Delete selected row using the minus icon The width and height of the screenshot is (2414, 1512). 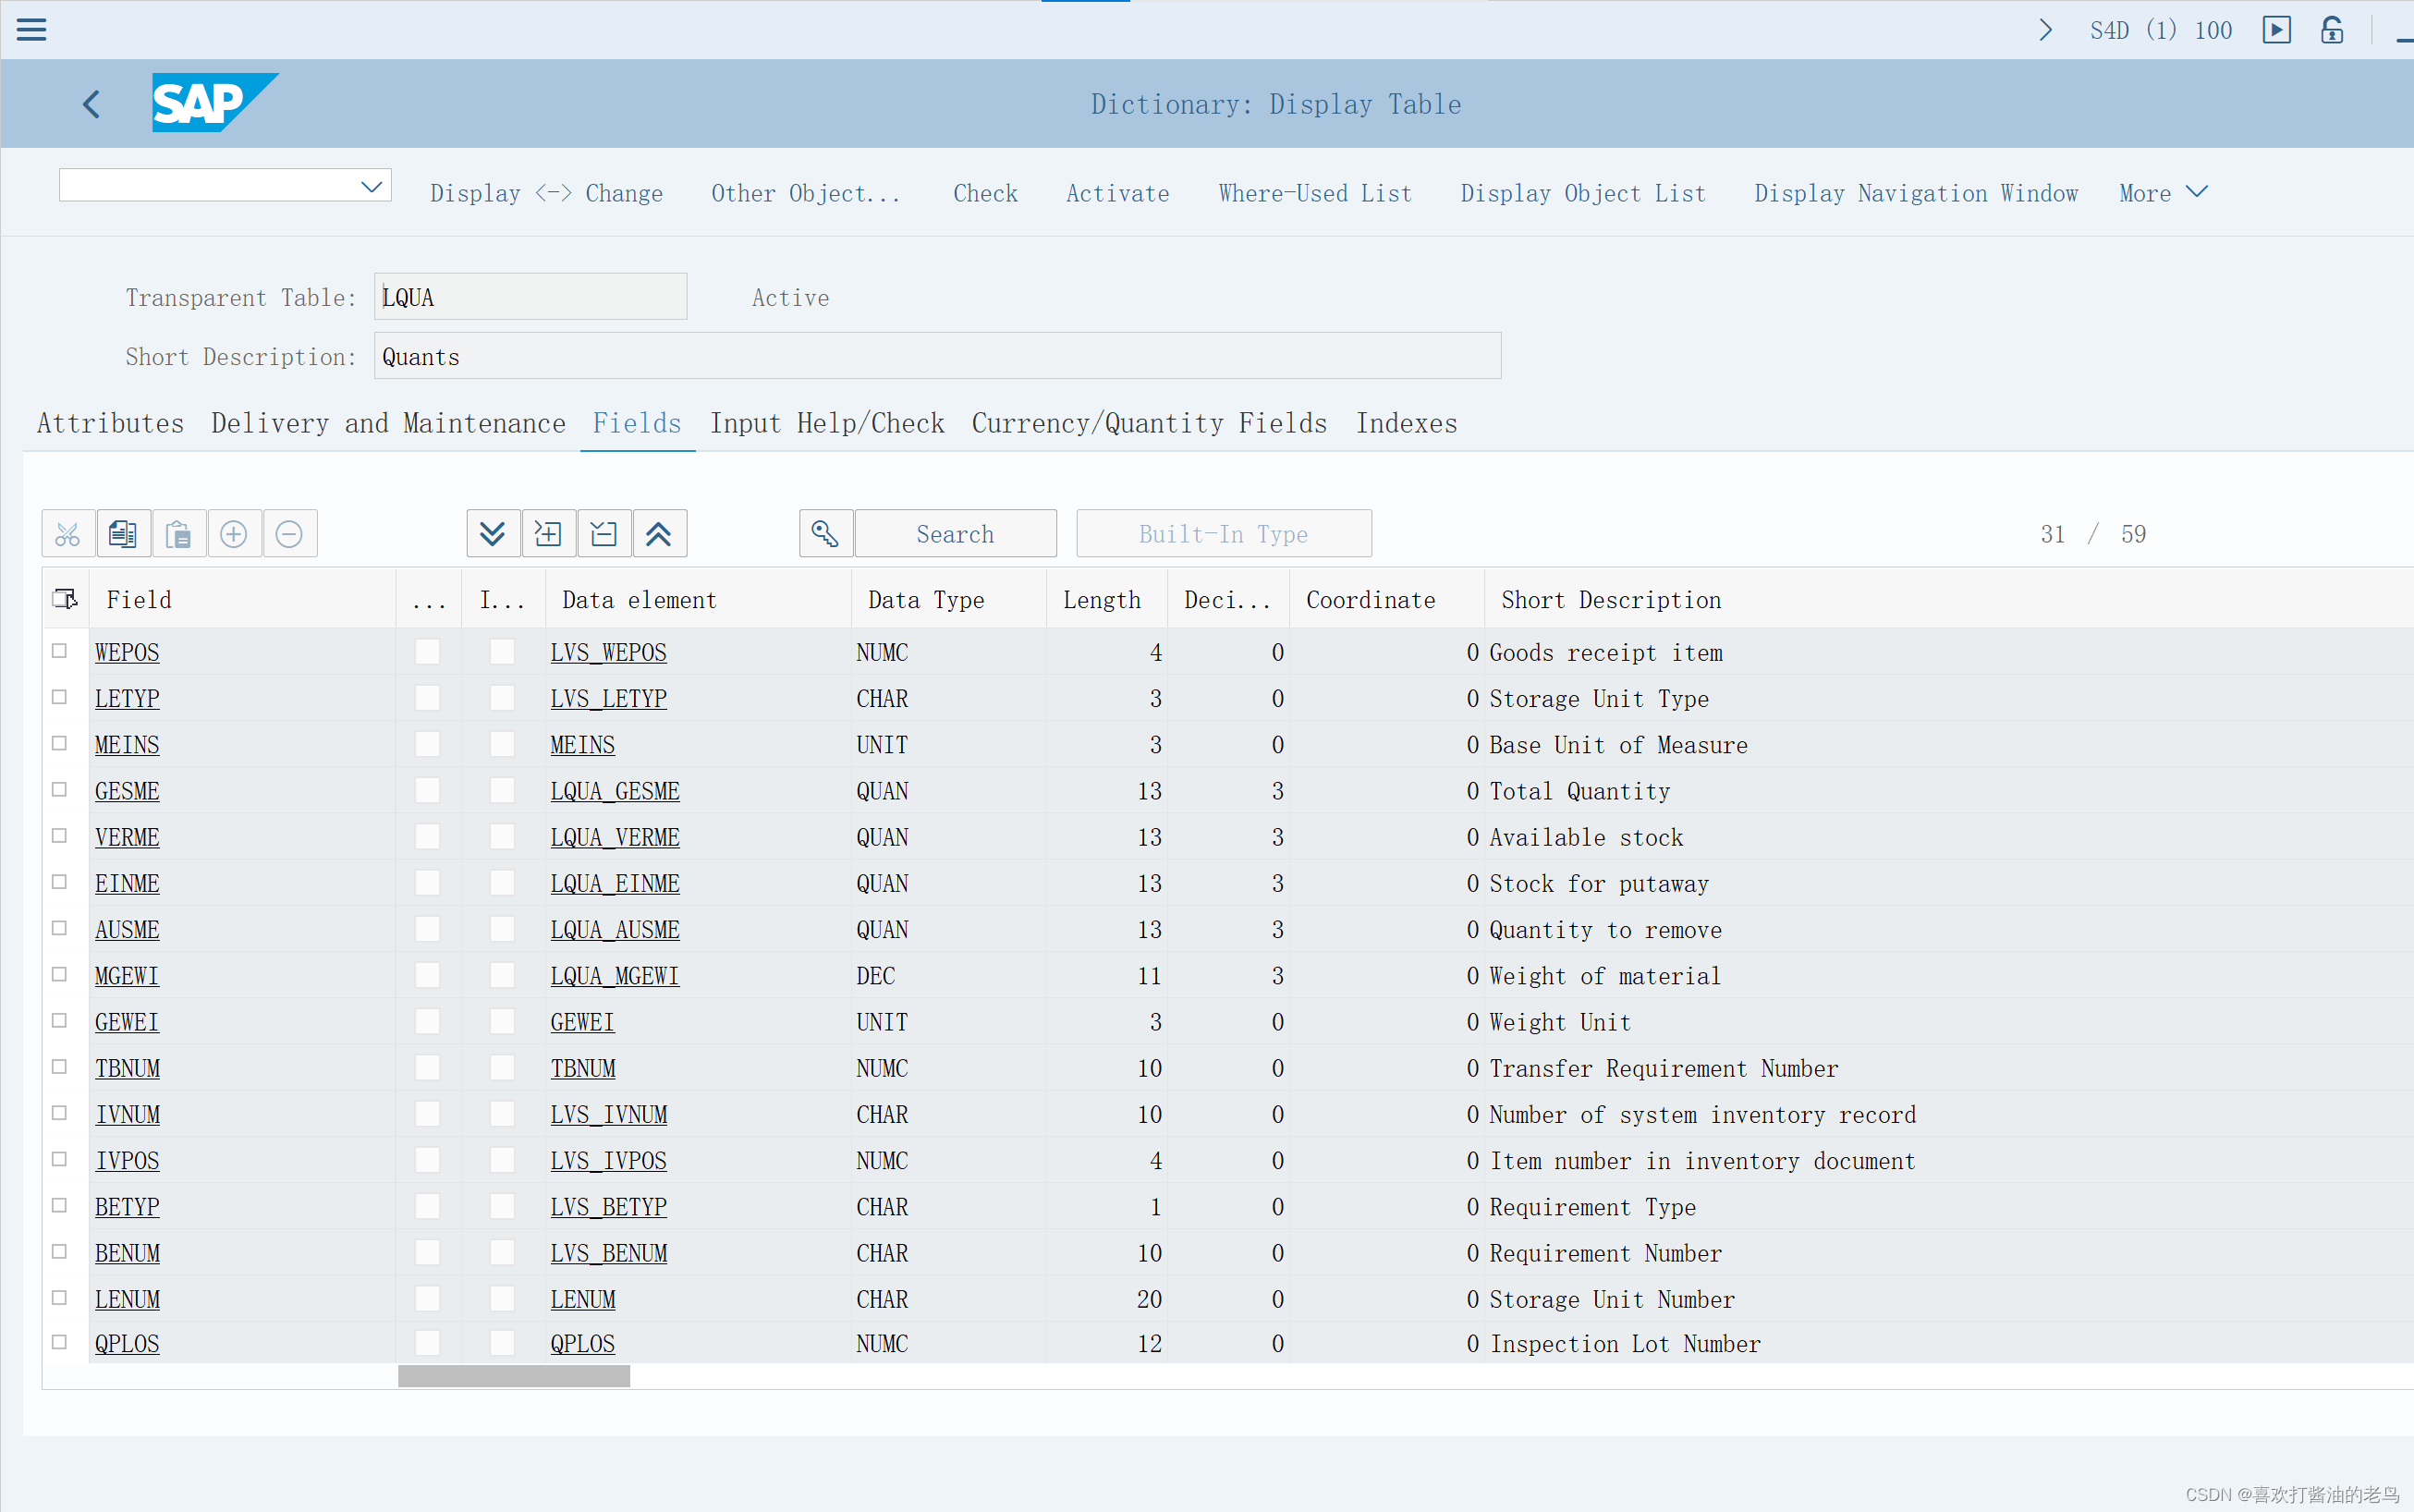click(289, 533)
